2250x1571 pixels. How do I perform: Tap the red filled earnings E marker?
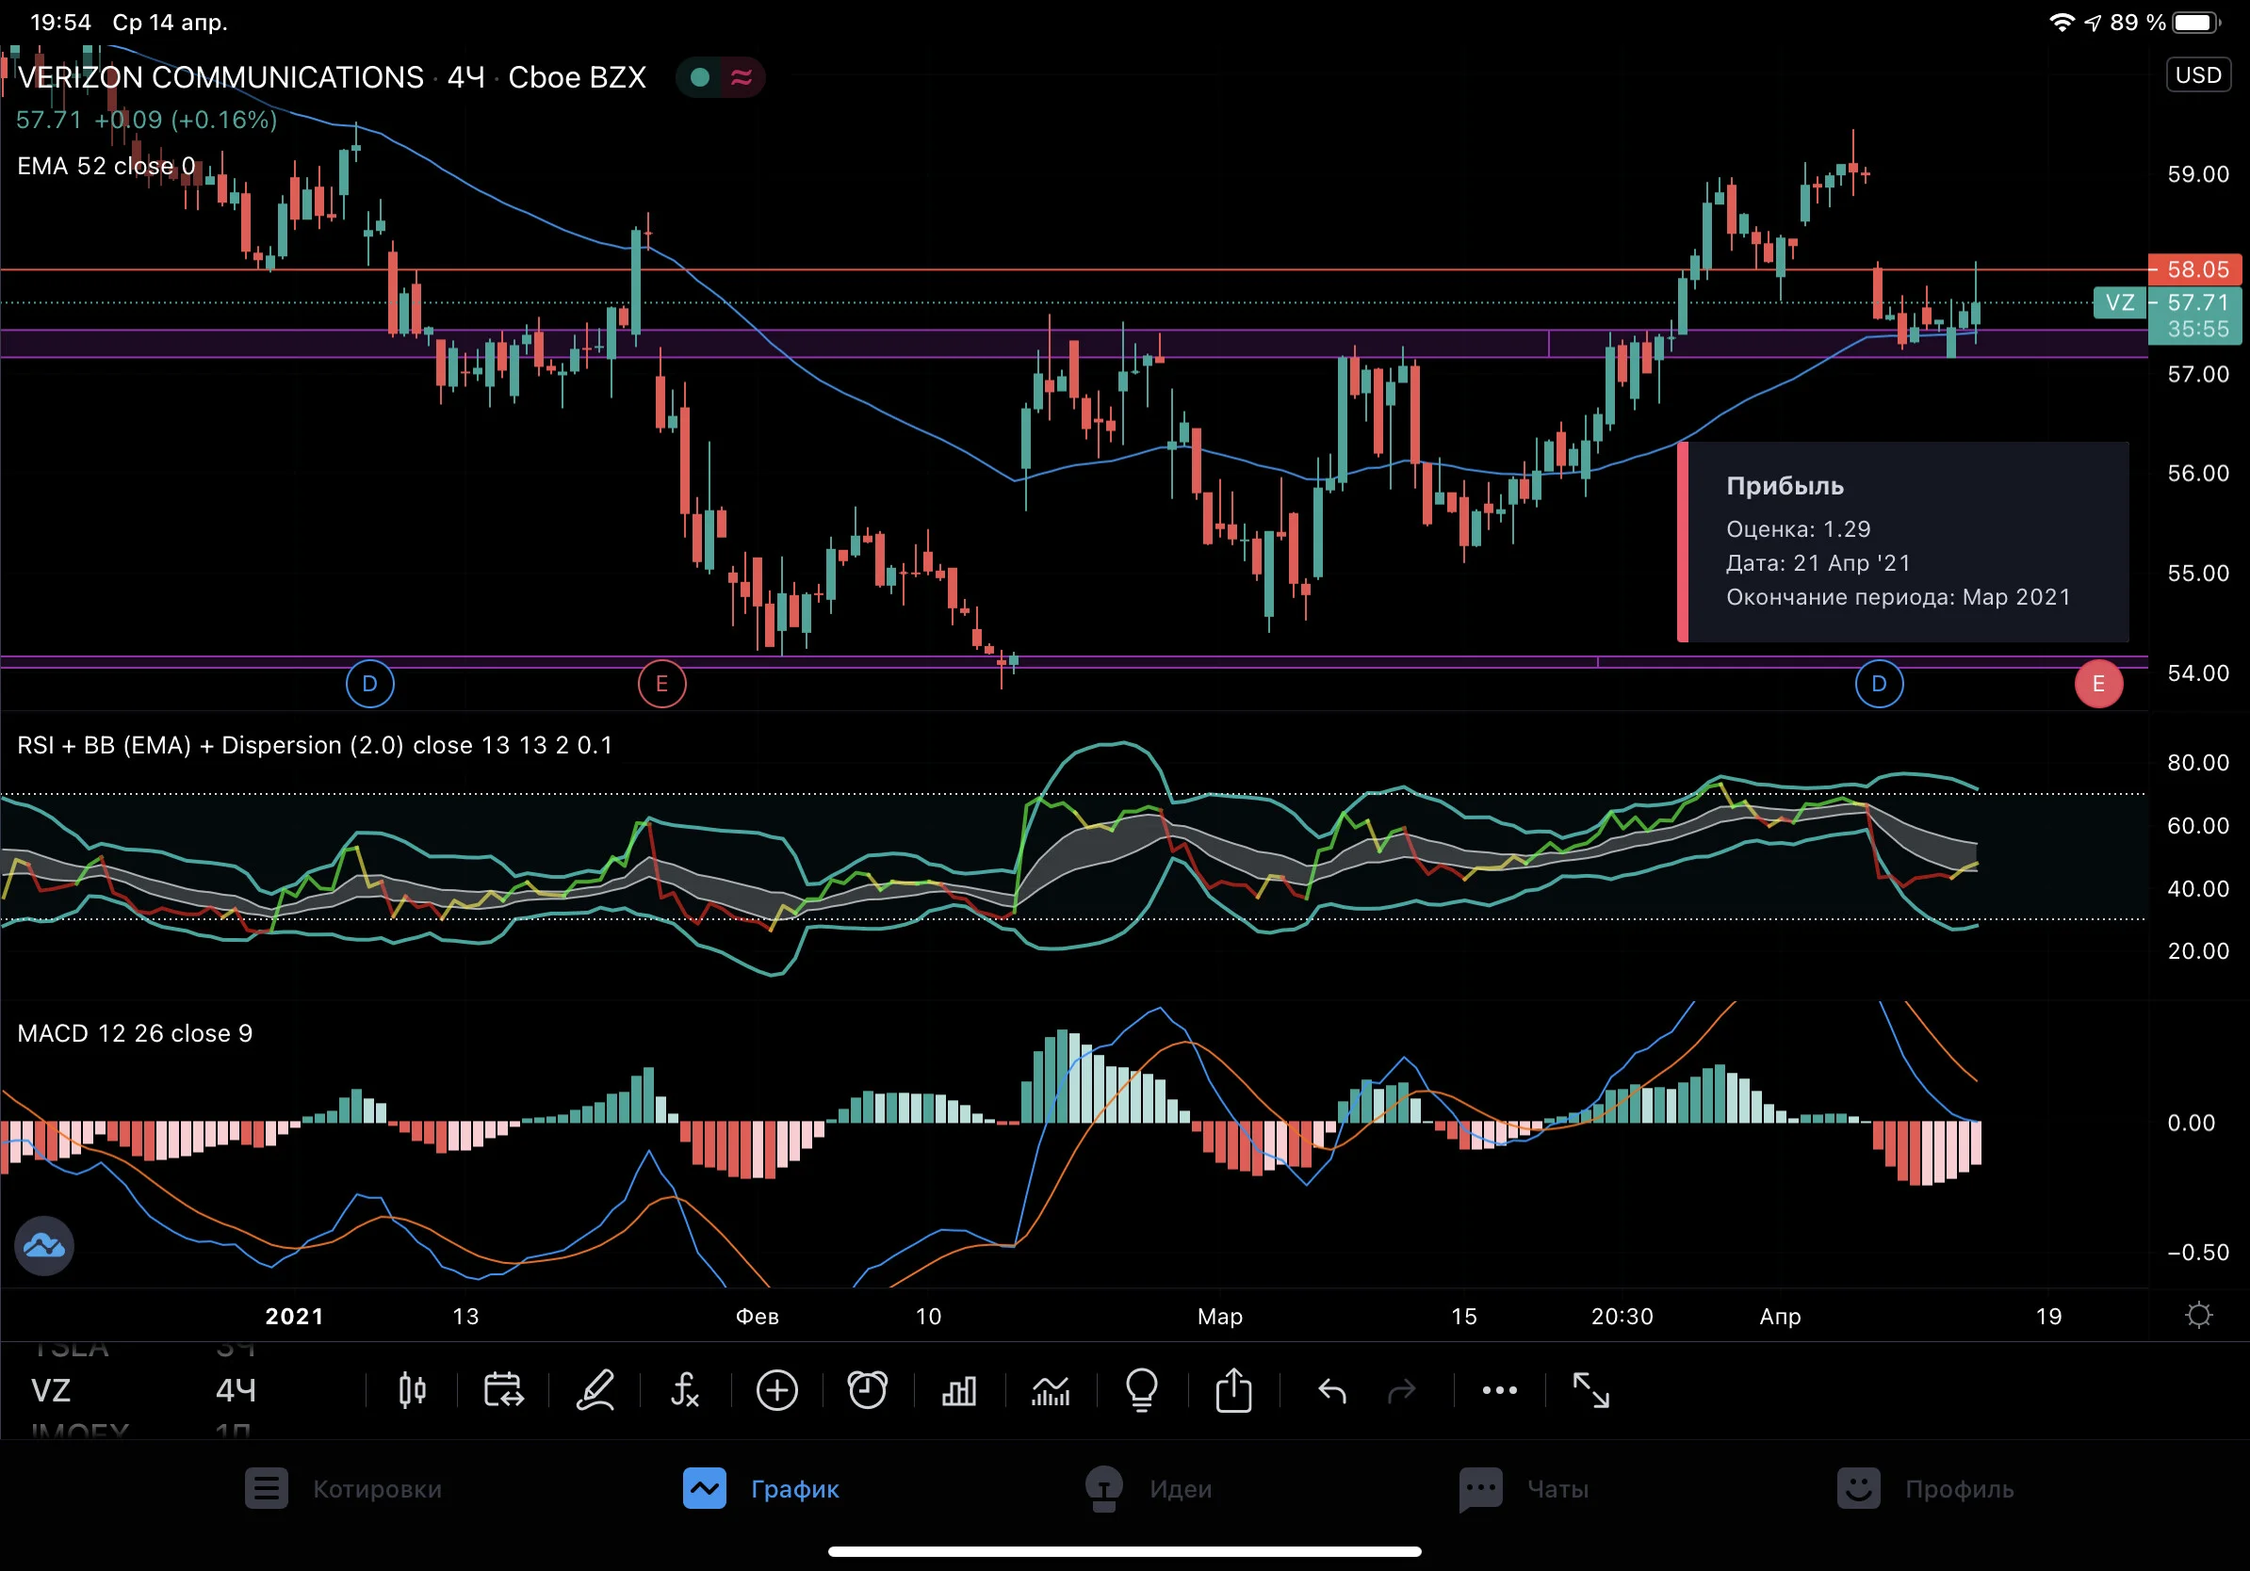pos(2098,684)
